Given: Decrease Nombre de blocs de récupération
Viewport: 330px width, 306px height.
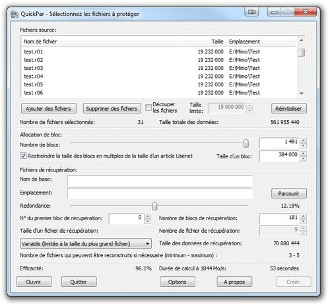Looking at the screenshot, I should point(304,221).
